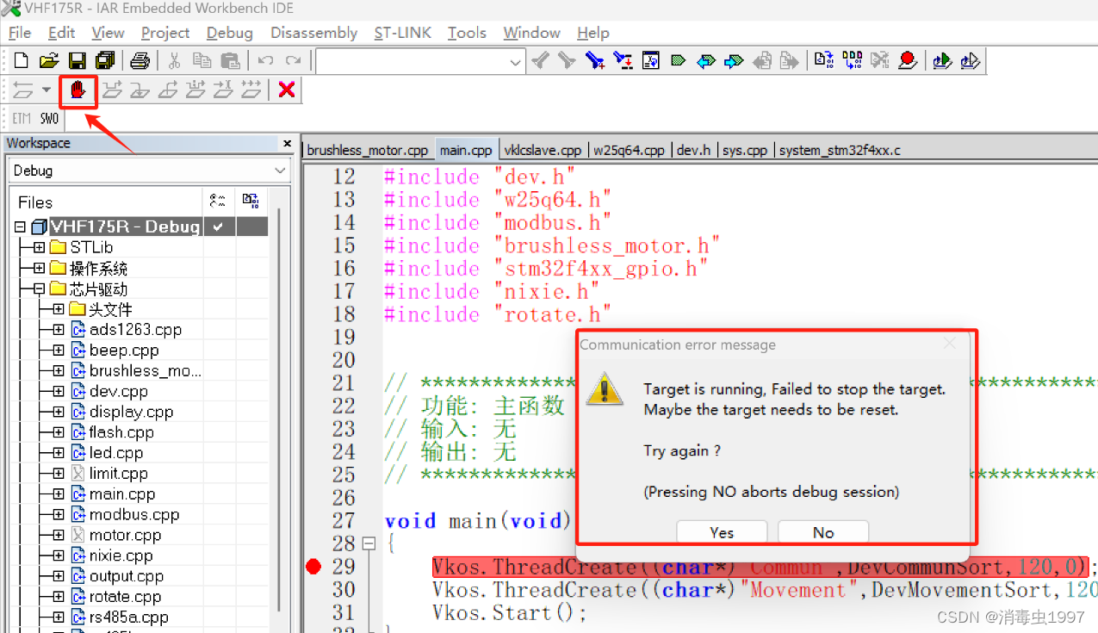
Task: Close the Workspace panel
Action: [x=288, y=144]
